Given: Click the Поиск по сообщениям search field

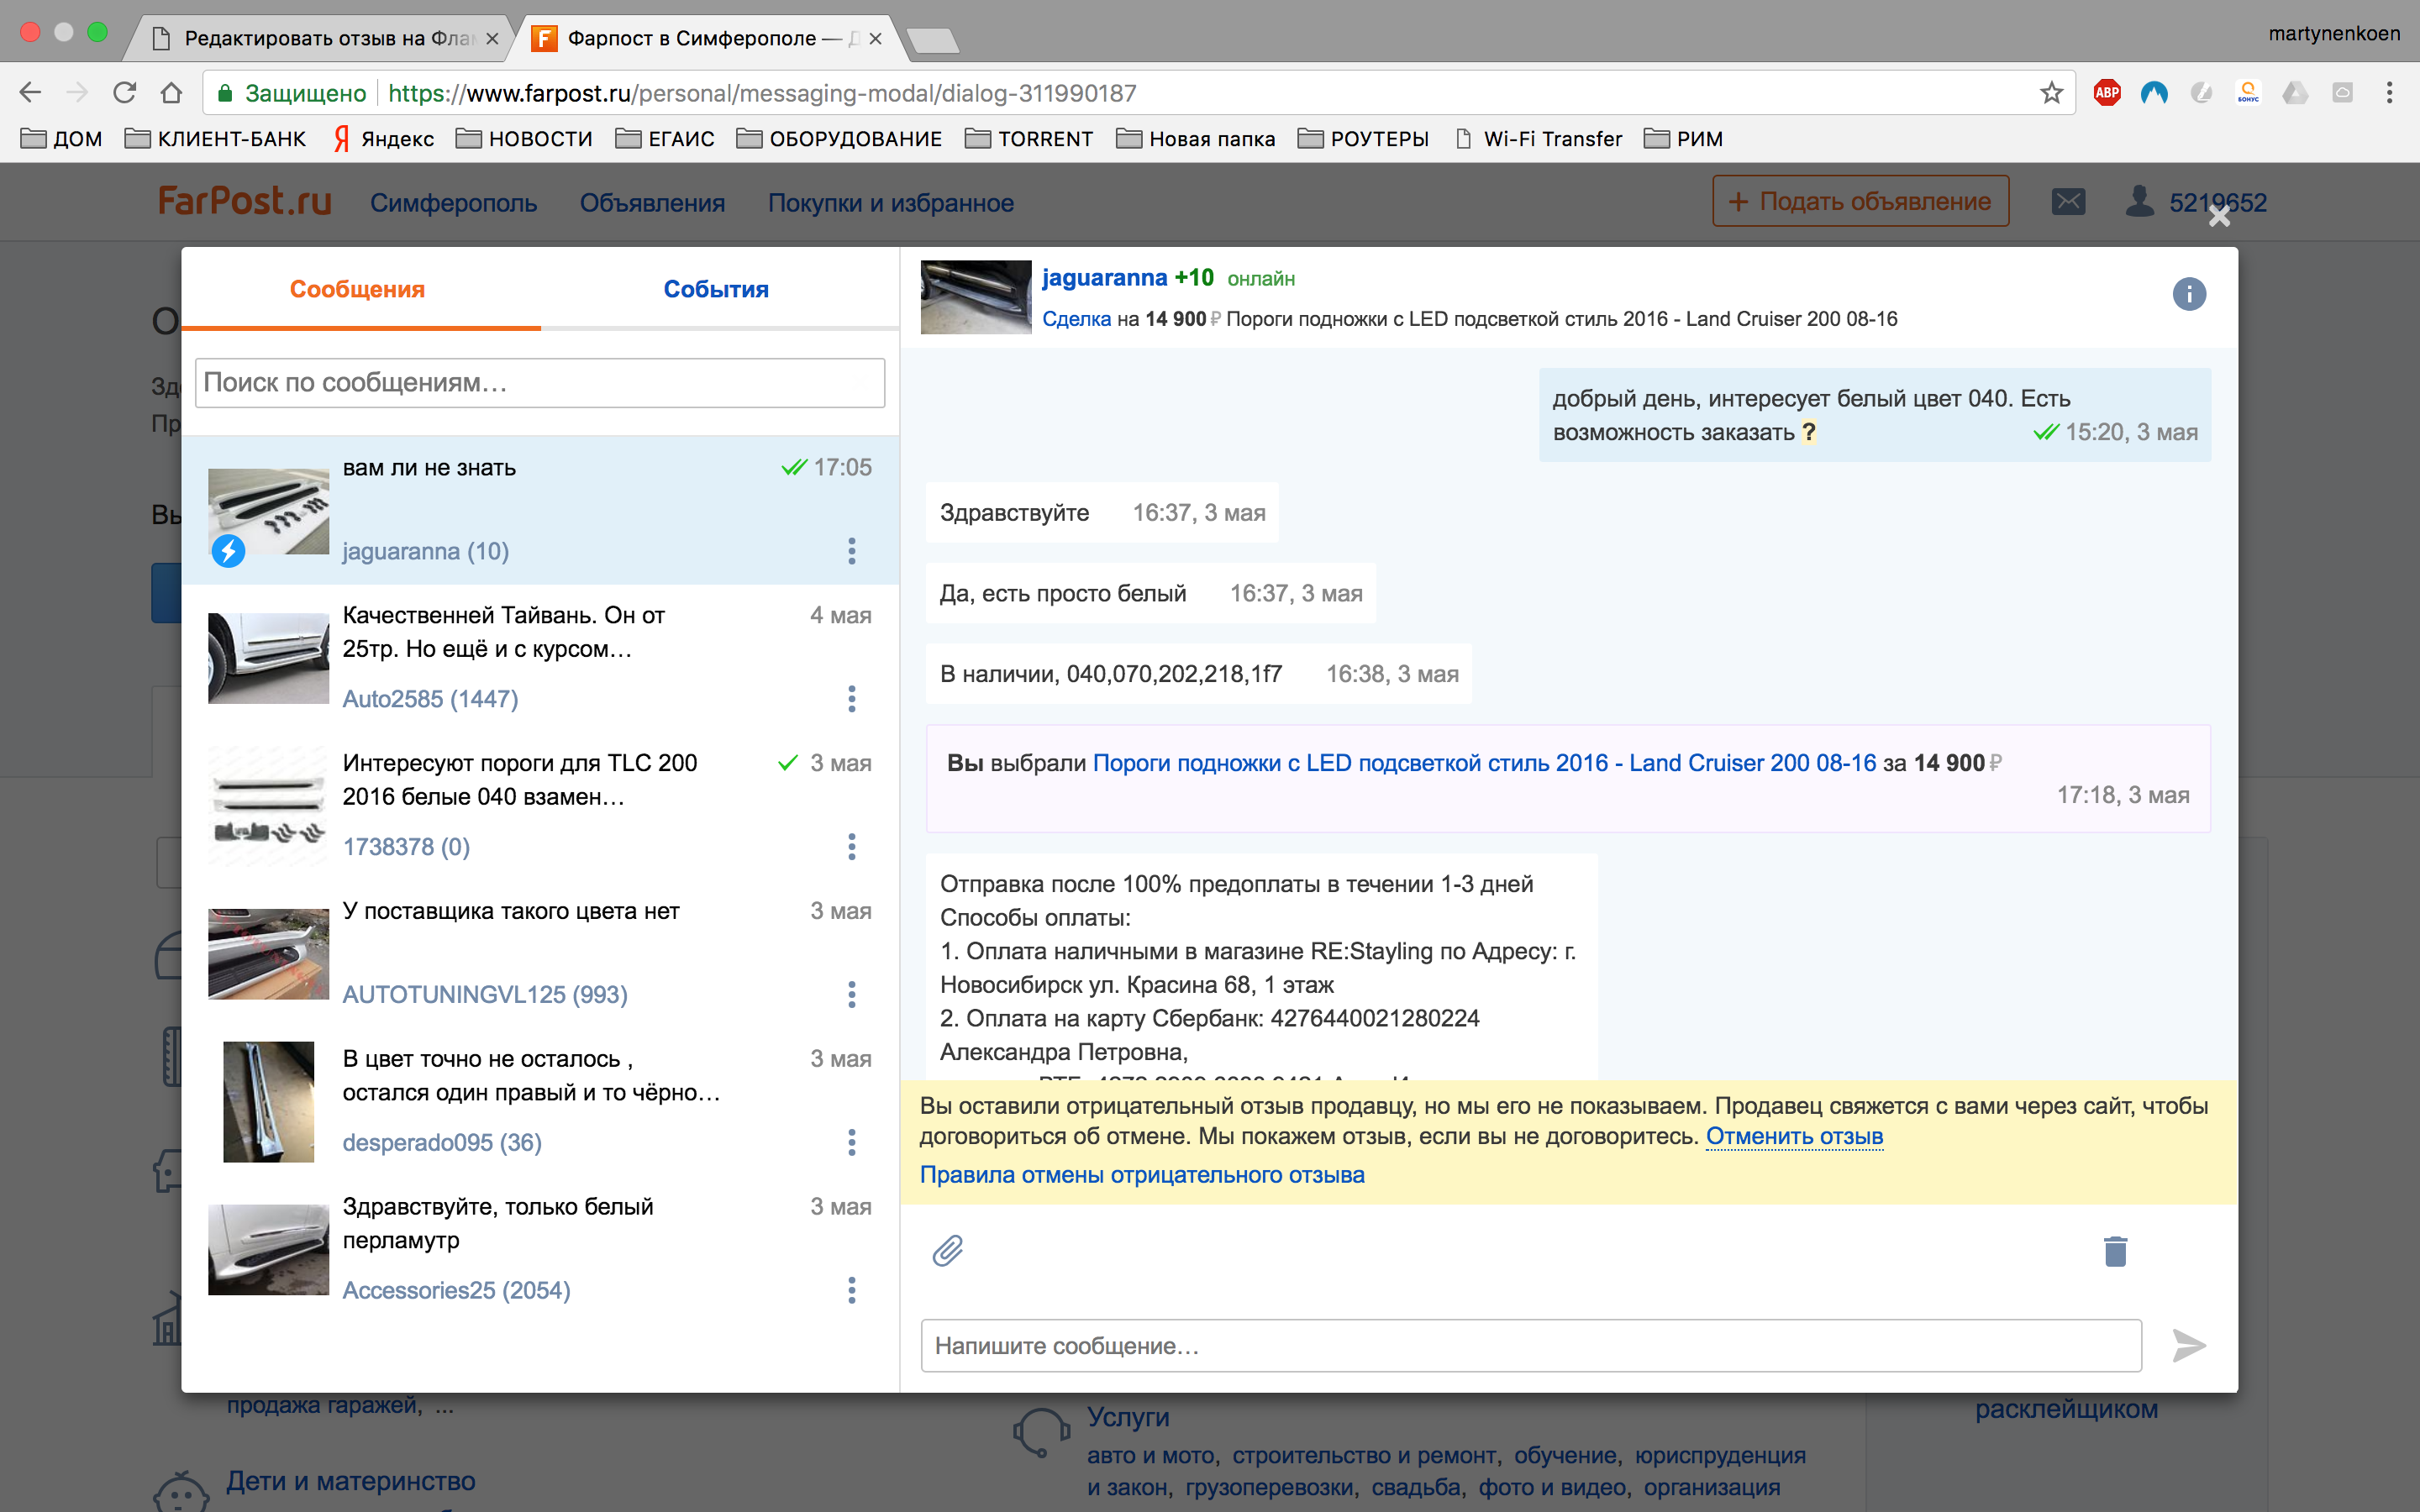Looking at the screenshot, I should pos(540,383).
